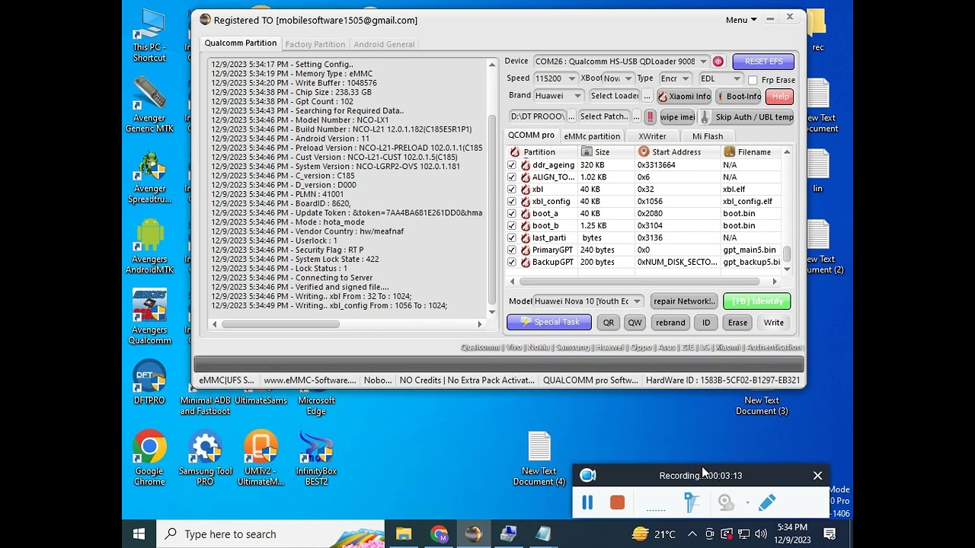Open the Device COM port dropdown
The height and width of the screenshot is (548, 975).
point(621,62)
